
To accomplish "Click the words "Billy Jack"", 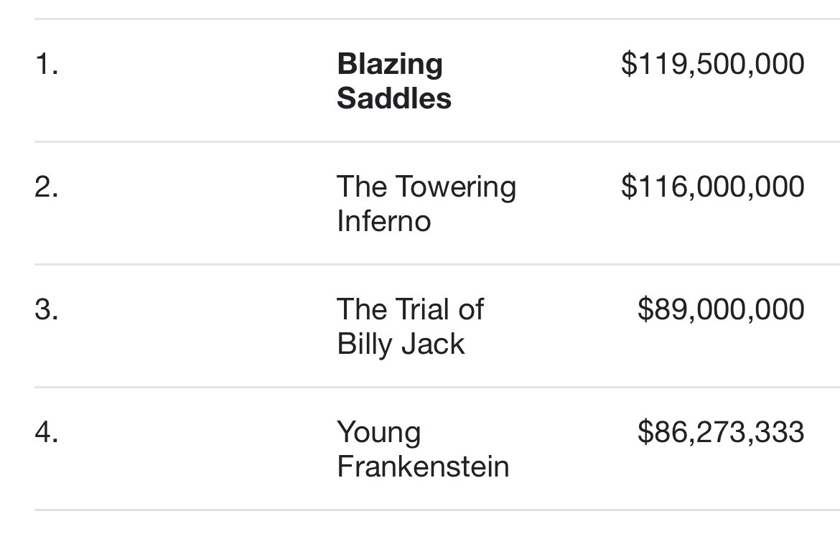I will [x=401, y=344].
